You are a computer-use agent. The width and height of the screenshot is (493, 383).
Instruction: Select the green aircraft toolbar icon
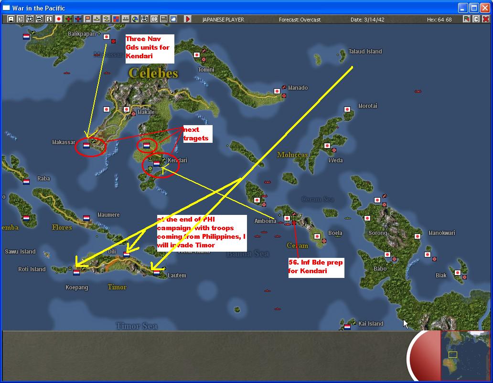click(x=68, y=20)
